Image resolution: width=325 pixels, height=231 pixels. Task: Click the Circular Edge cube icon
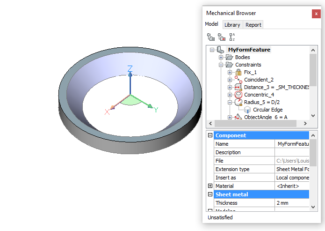click(x=247, y=110)
